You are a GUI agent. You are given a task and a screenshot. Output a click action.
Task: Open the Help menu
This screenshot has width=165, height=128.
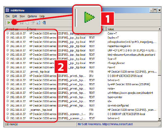click(x=42, y=16)
